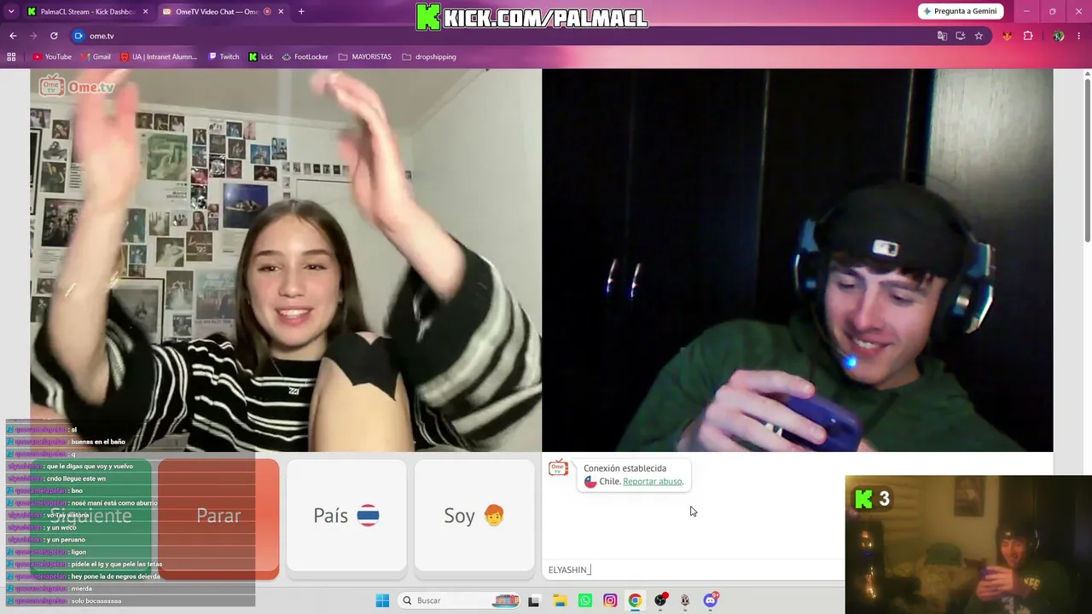Open WhatsApp from the taskbar
Image resolution: width=1092 pixels, height=614 pixels.
click(x=584, y=600)
